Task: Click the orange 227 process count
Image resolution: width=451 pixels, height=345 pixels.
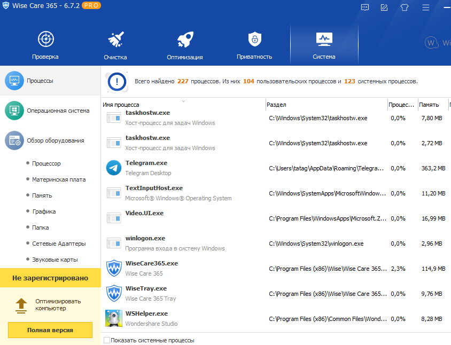Action: 183,81
